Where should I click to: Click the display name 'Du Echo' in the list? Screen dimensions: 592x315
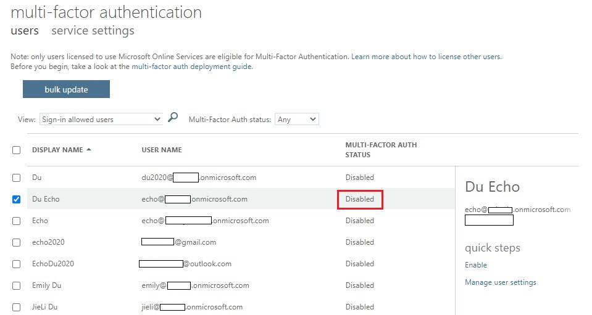[46, 199]
